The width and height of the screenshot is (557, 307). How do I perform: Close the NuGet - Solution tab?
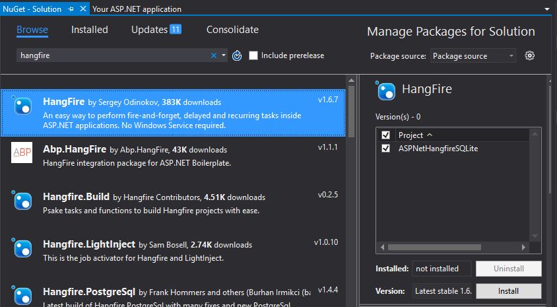83,9
